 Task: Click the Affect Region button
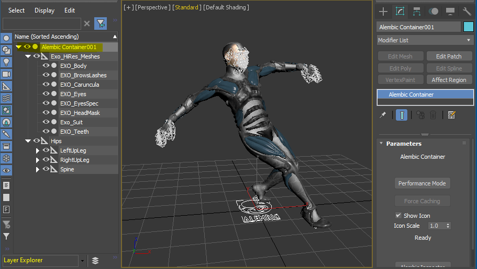[x=449, y=80]
